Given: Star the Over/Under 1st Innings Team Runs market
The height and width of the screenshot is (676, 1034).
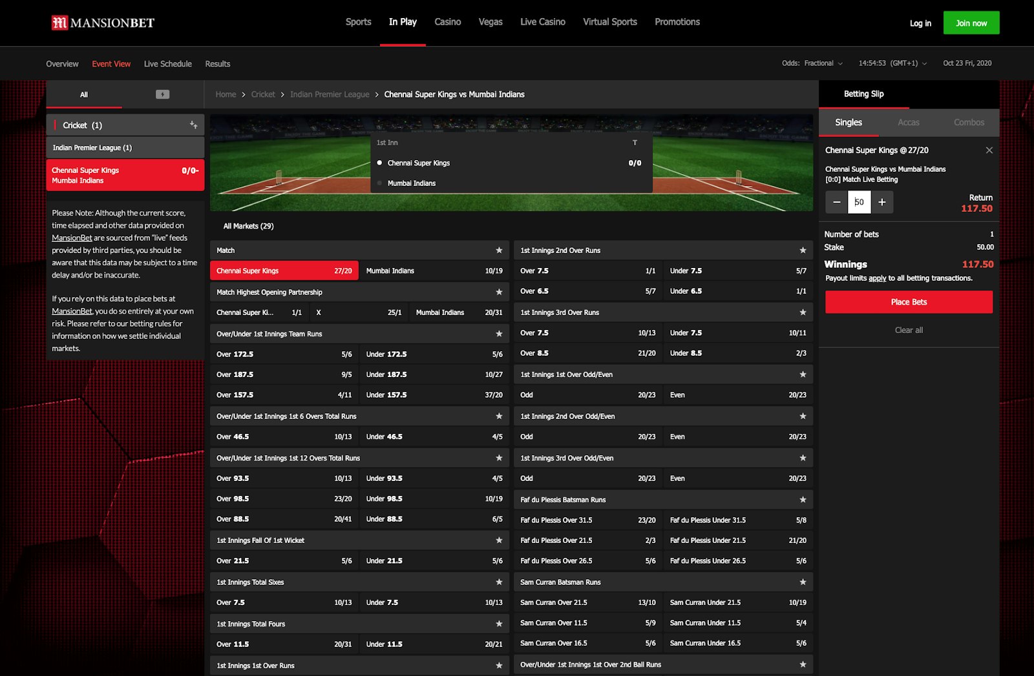Looking at the screenshot, I should 498,334.
